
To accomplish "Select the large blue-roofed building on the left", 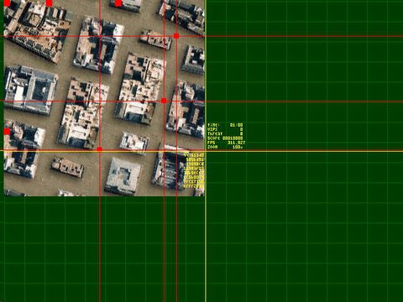I will pos(30,90).
